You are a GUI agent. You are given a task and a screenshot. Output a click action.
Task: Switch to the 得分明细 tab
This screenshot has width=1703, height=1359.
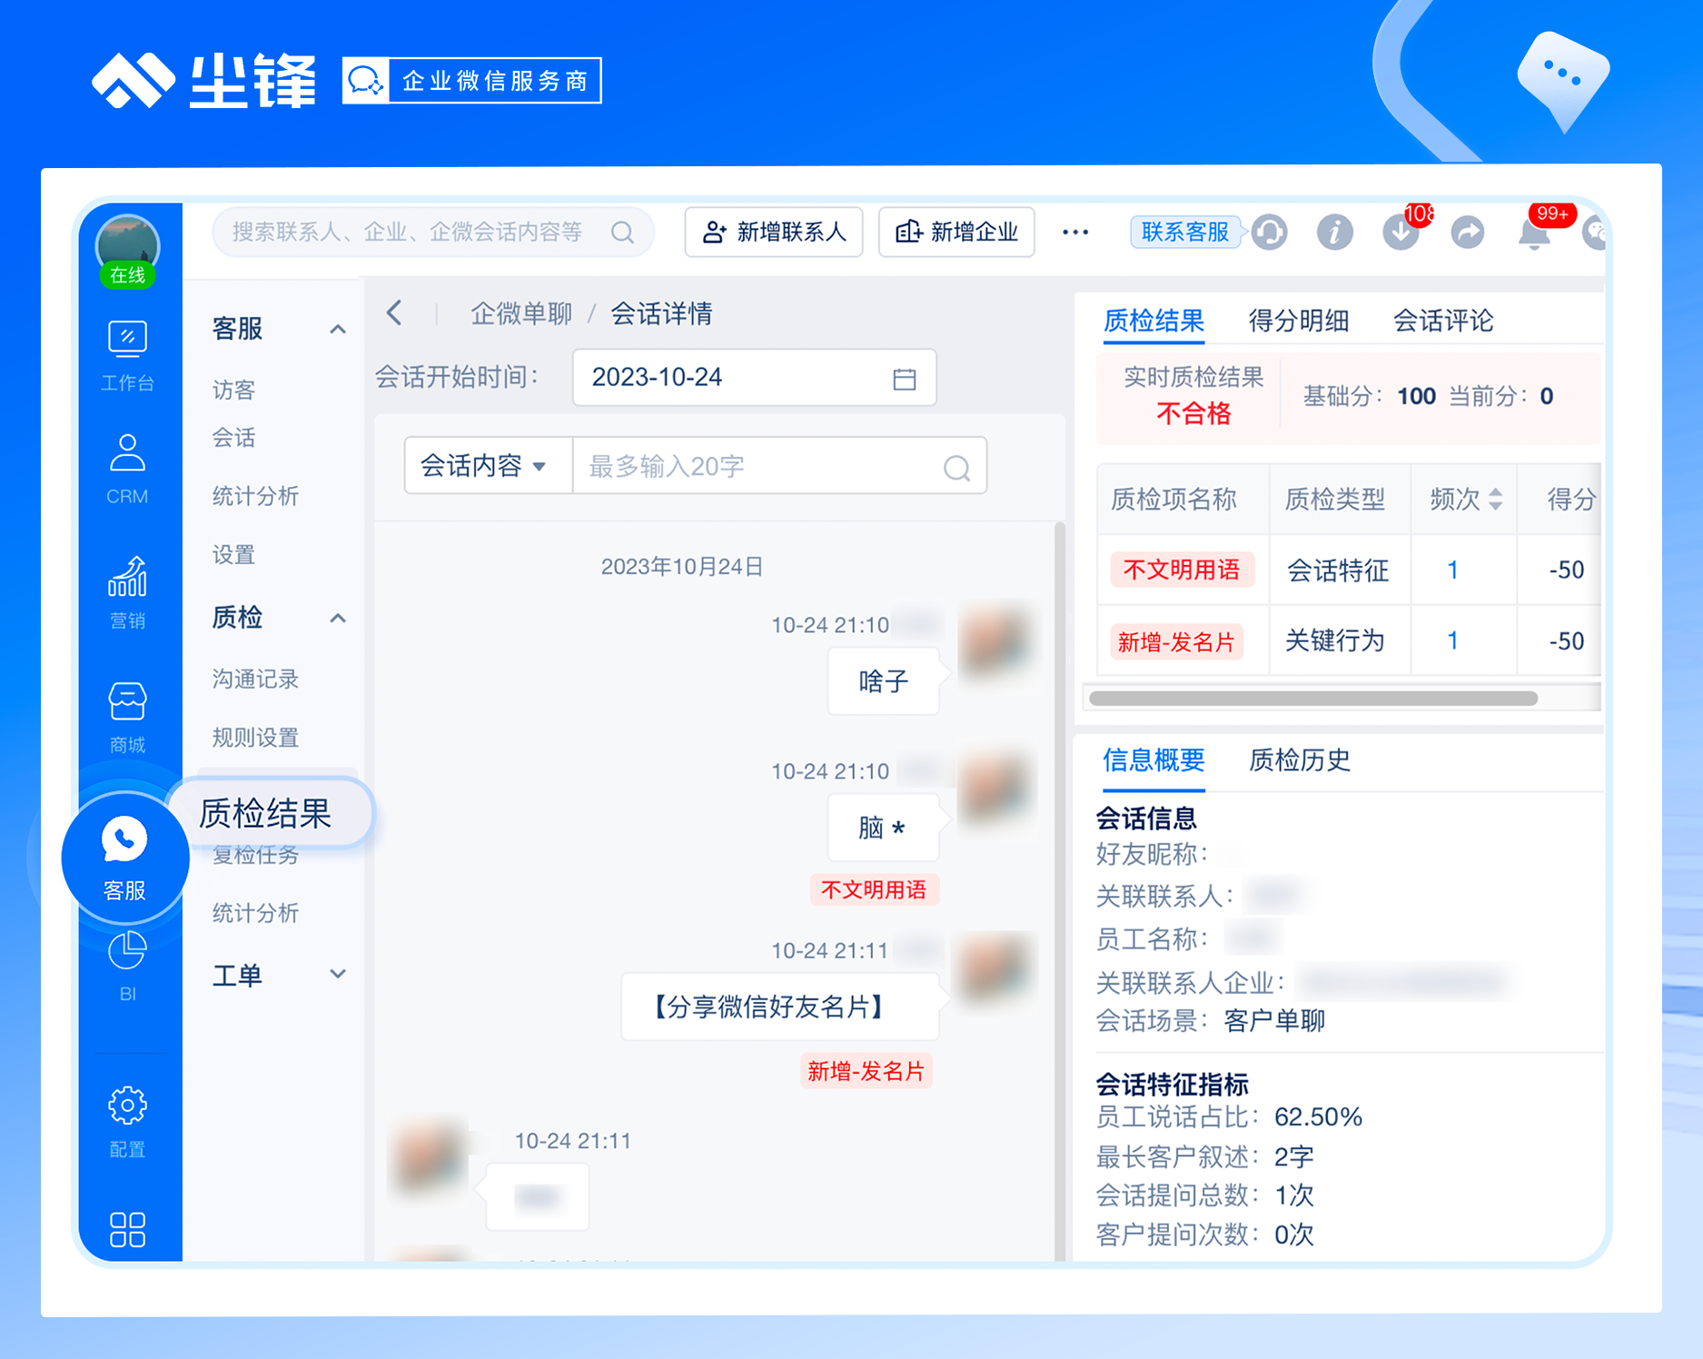tap(1298, 321)
